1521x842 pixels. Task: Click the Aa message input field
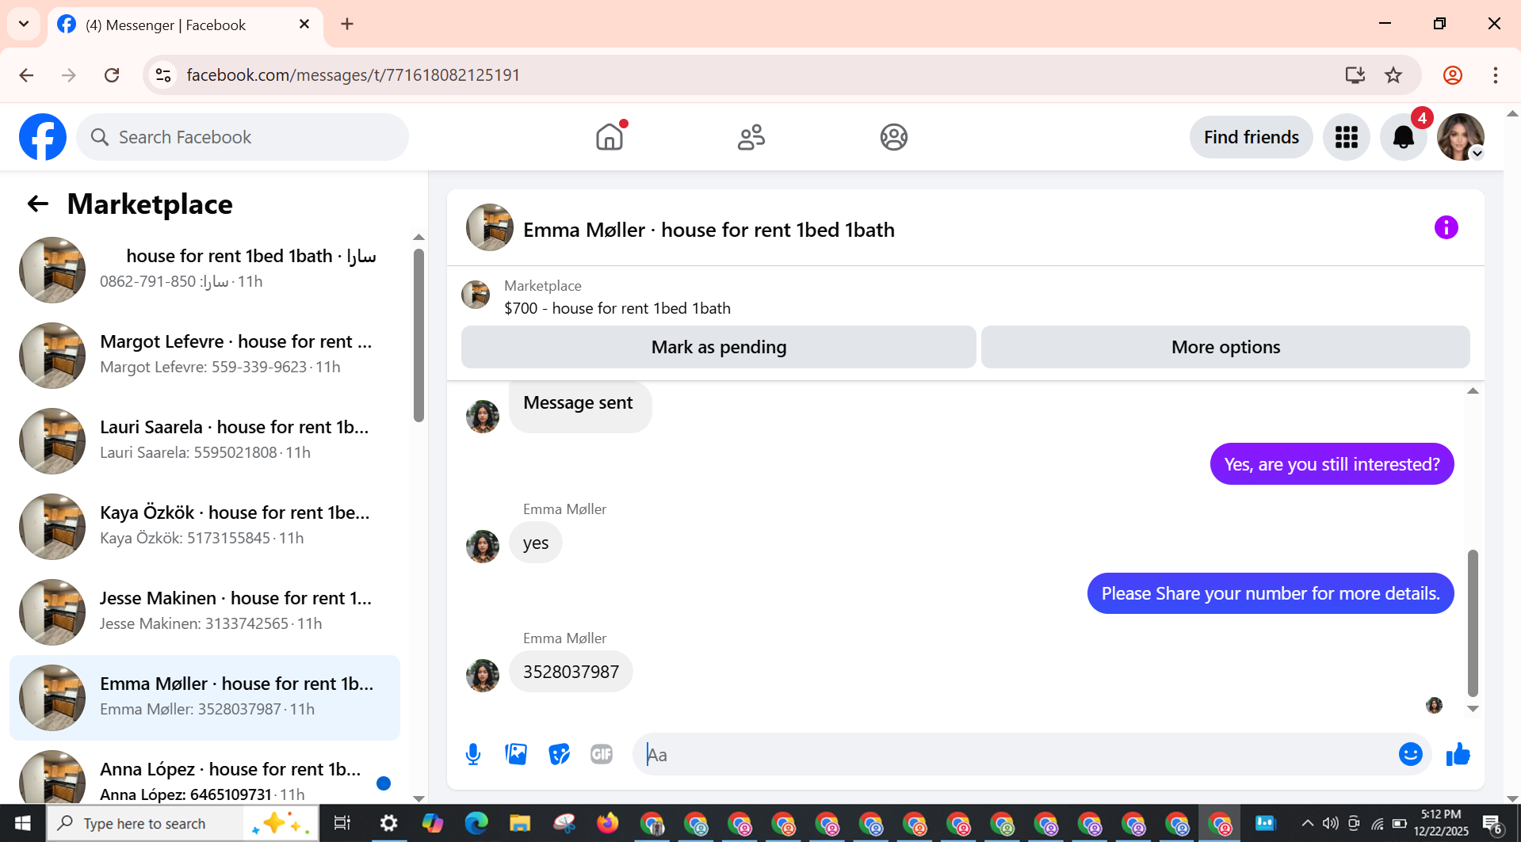point(1015,754)
